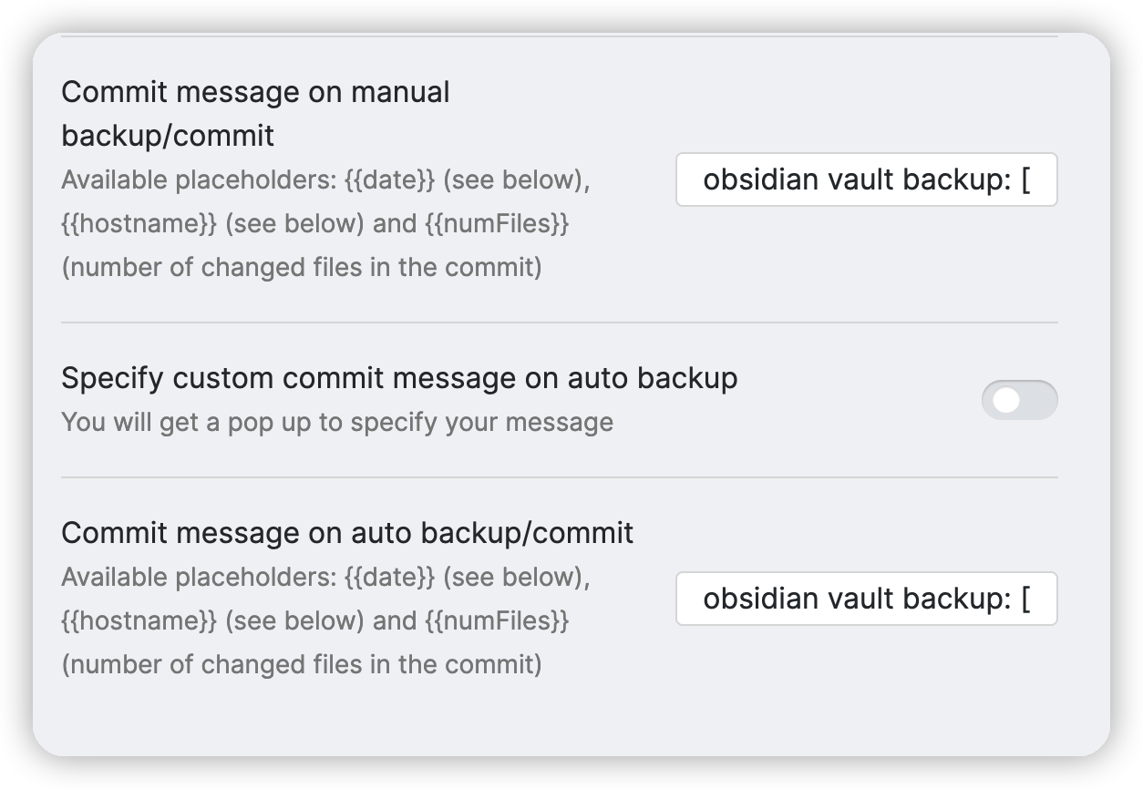Screen dimensions: 1143x789
Task: Click the Commit message on manual backup/commit heading
Action: (x=255, y=114)
